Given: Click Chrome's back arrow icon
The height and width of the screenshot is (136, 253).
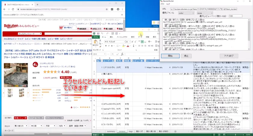Looking at the screenshot, I should click(x=4, y=9).
